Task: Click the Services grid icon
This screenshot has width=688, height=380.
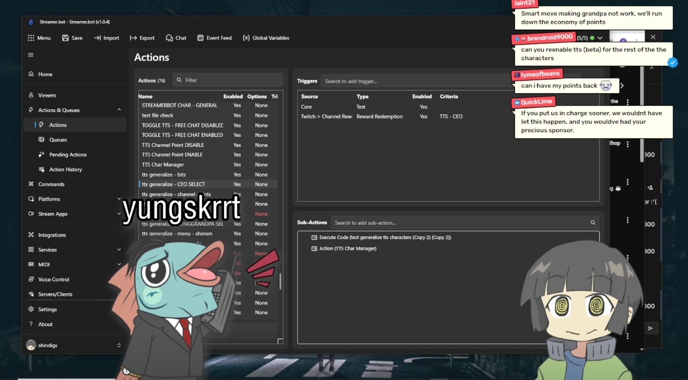Action: (x=31, y=250)
